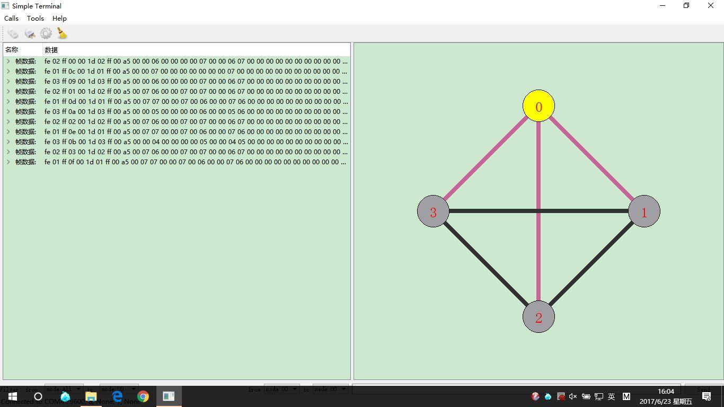
Task: Open the Windows Start menu
Action: pyautogui.click(x=13, y=396)
